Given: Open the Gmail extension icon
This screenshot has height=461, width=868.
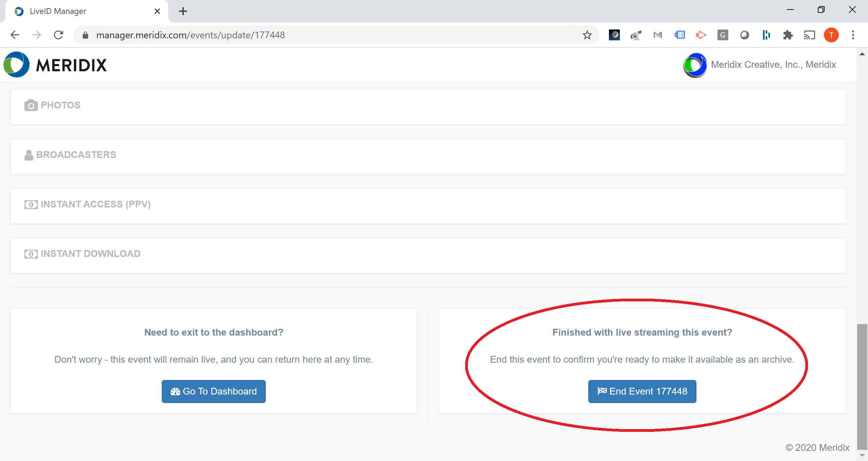Looking at the screenshot, I should (657, 35).
